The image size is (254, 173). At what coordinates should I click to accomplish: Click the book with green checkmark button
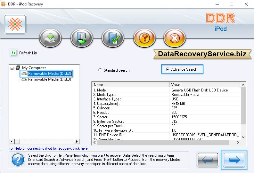[113, 38]
